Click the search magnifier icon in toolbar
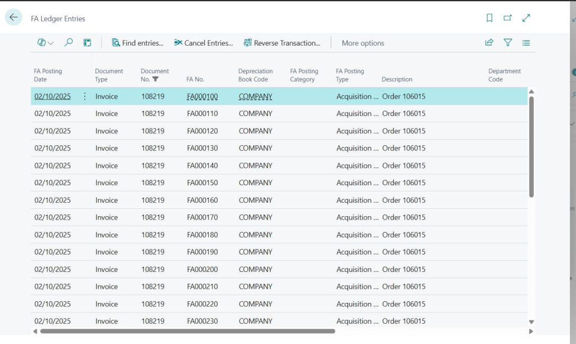The height and width of the screenshot is (344, 576). tap(69, 42)
